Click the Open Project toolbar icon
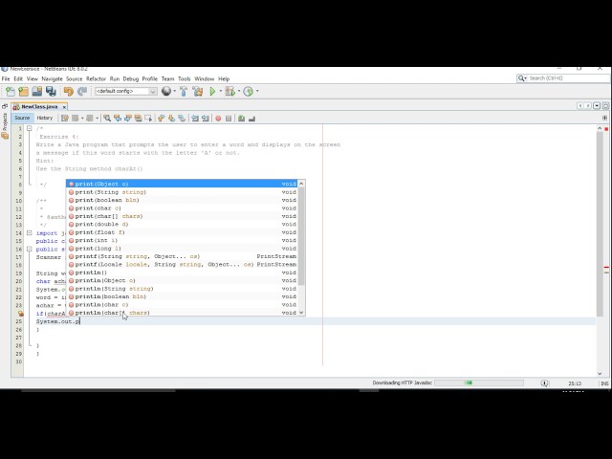 (37, 92)
